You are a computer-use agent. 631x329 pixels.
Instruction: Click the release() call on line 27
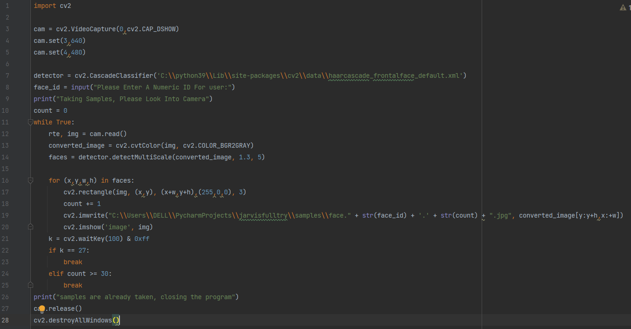65,308
